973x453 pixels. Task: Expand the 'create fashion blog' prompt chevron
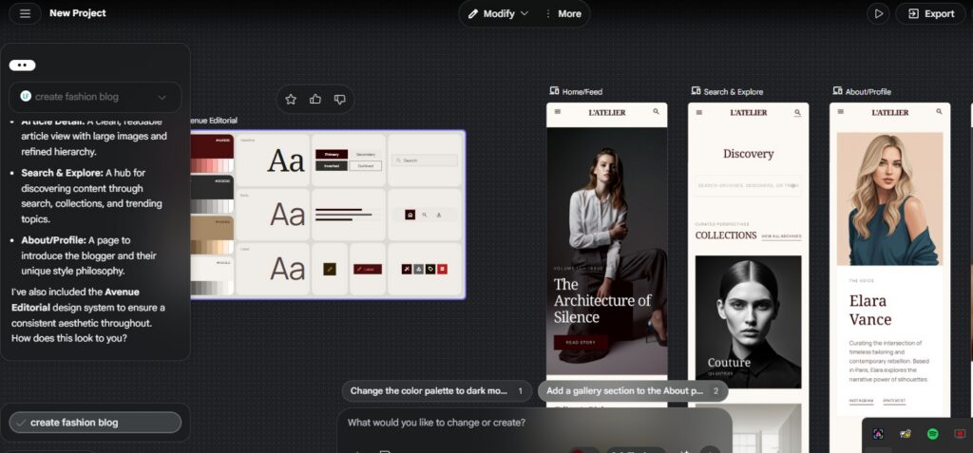coord(162,97)
